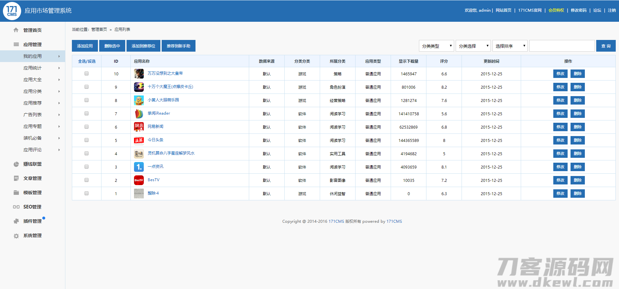Click the puzzle piece icon for 插件管理
Image resolution: width=619 pixels, height=289 pixels.
[16, 221]
